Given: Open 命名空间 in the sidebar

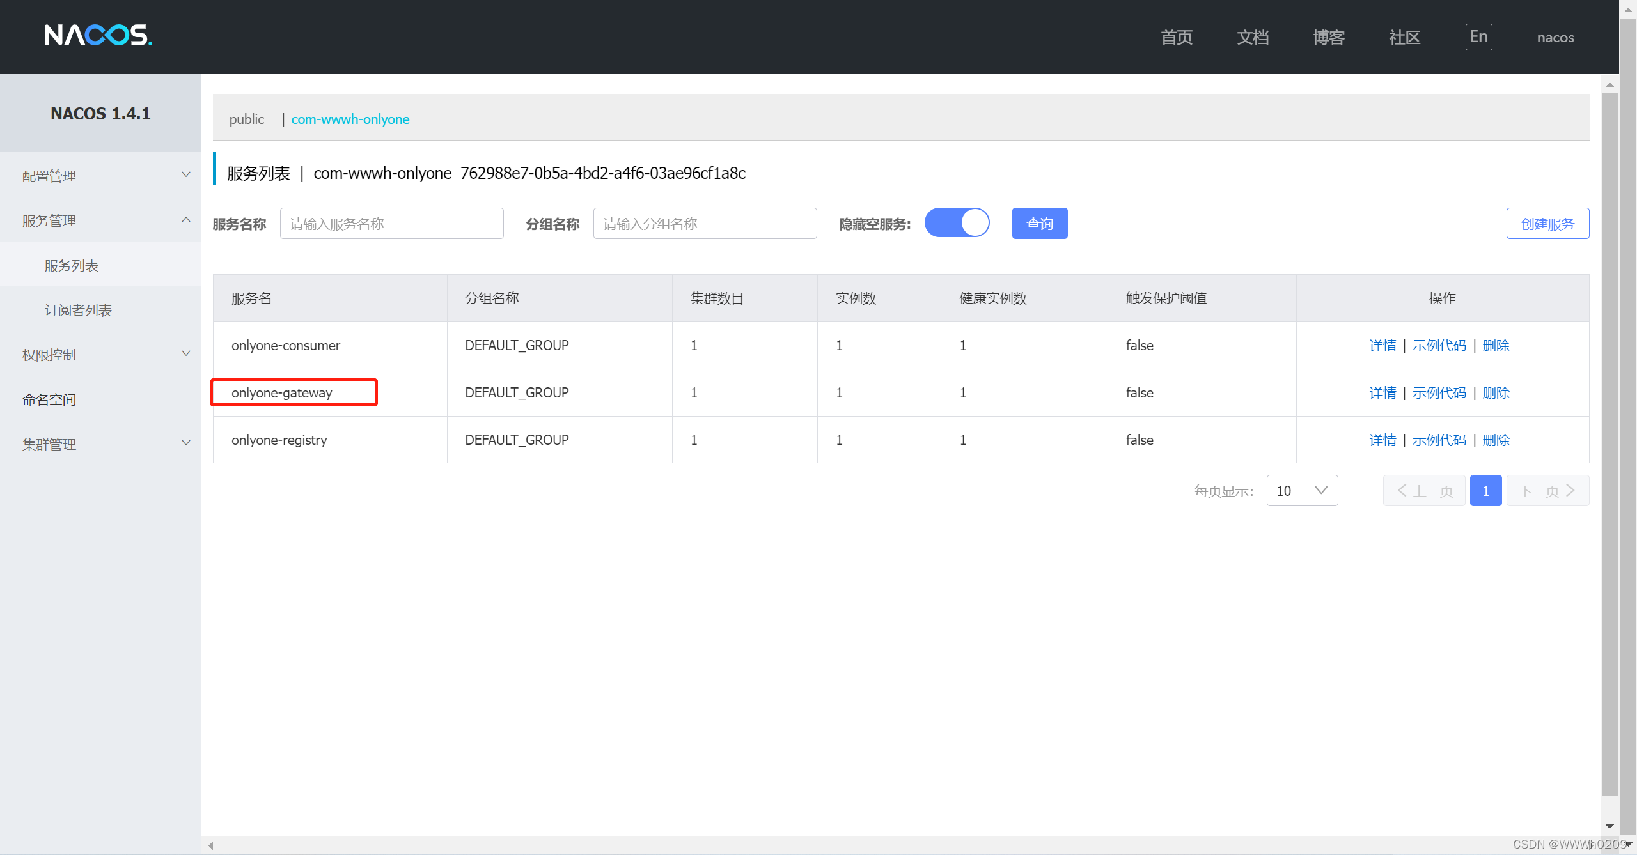Looking at the screenshot, I should (x=100, y=399).
